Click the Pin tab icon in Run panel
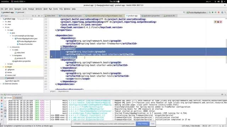The image size is (227, 127). 1,120
